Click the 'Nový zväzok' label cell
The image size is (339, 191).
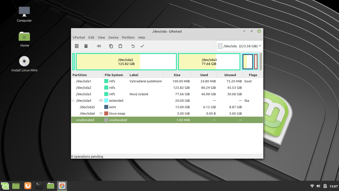139,94
